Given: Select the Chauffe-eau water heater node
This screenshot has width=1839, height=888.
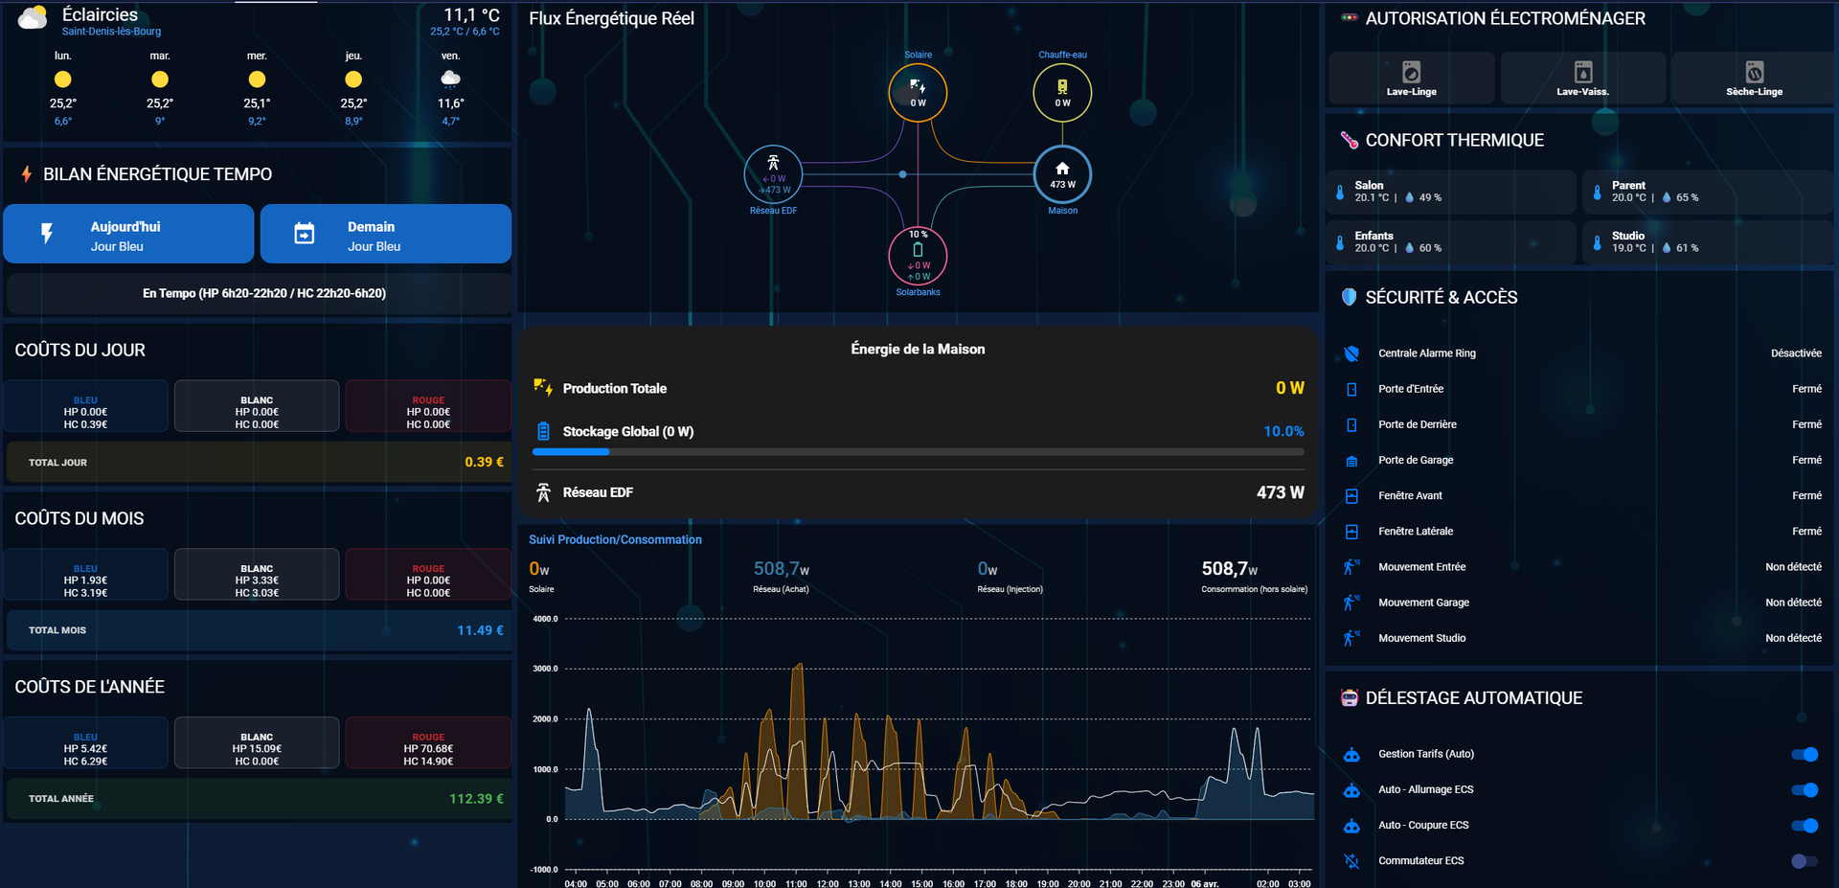Looking at the screenshot, I should pos(1062,93).
